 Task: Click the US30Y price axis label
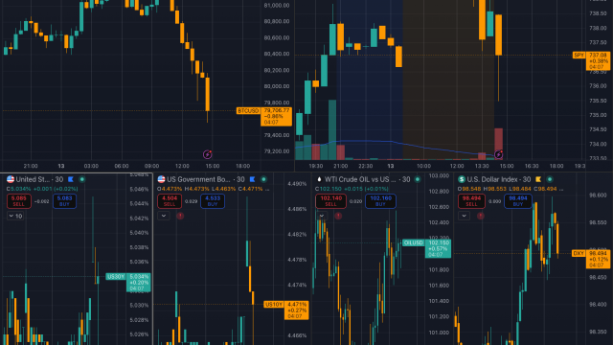click(x=116, y=277)
